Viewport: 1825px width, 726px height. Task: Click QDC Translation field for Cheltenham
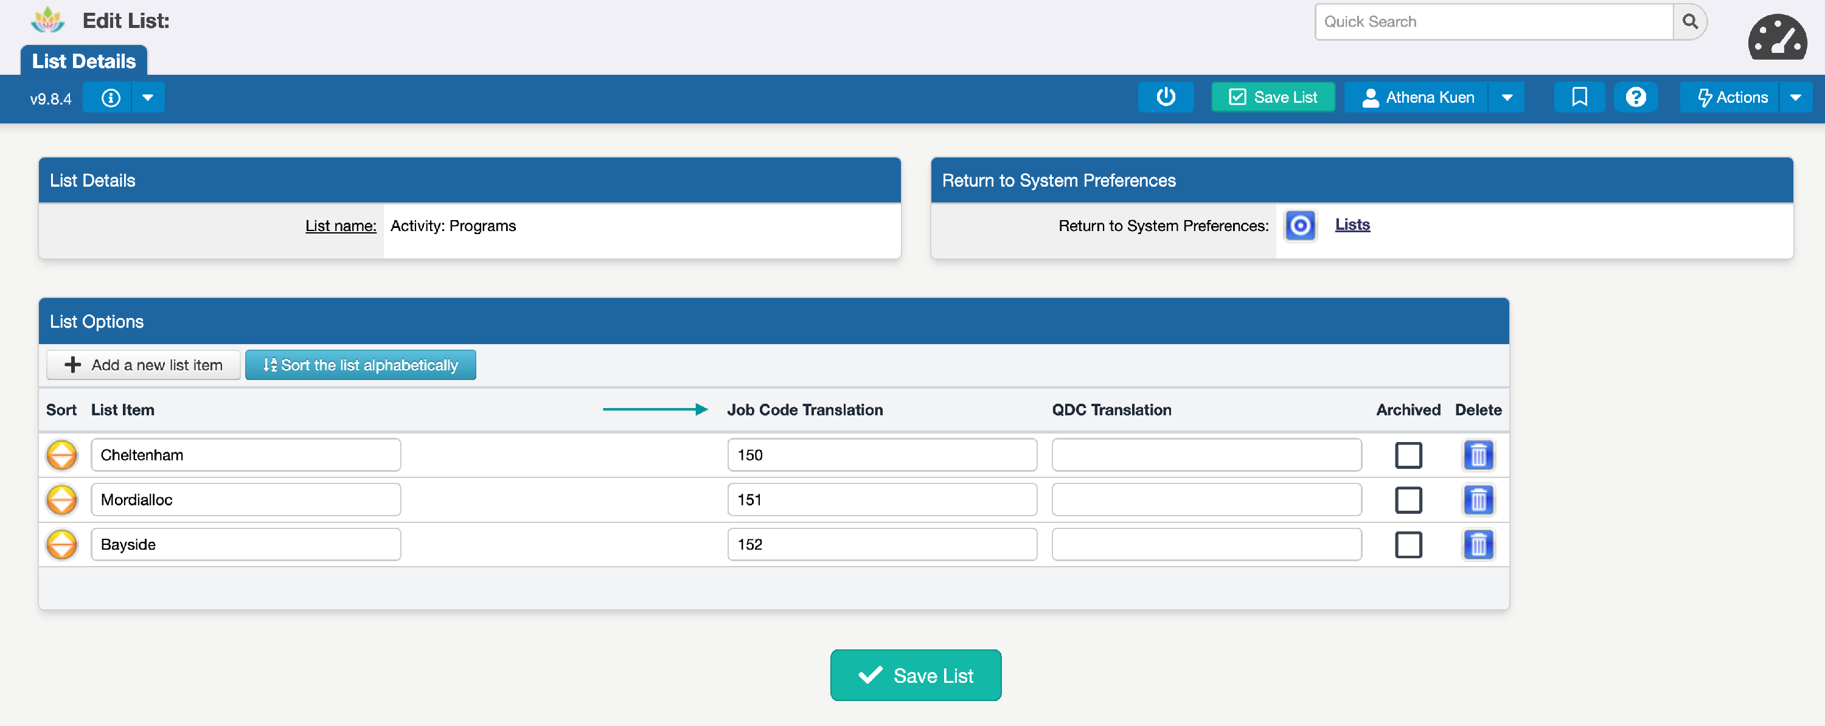tap(1206, 455)
